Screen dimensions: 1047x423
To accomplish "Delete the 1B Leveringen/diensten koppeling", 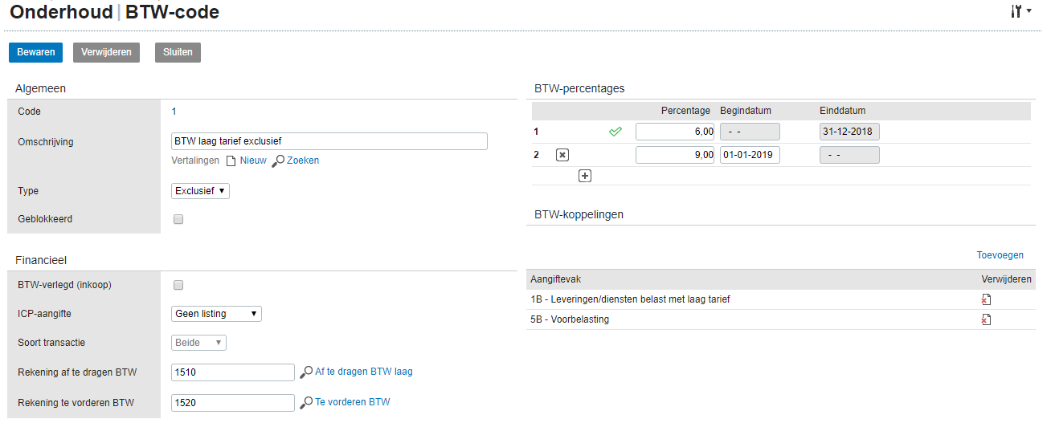I will pyautogui.click(x=986, y=299).
